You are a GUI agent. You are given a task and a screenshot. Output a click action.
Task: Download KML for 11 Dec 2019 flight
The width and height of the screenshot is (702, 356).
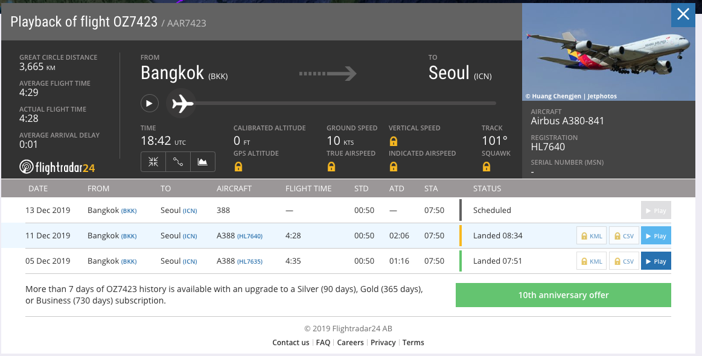pos(592,236)
